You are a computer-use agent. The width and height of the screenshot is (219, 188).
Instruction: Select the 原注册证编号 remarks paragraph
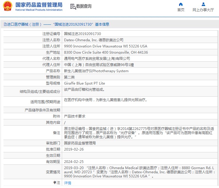click(x=139, y=133)
